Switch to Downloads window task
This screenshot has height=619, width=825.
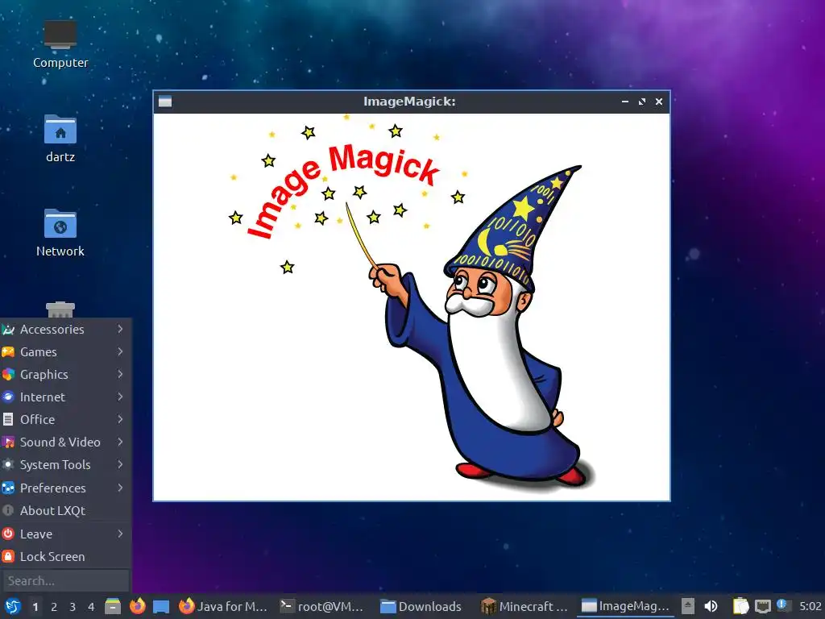(422, 606)
